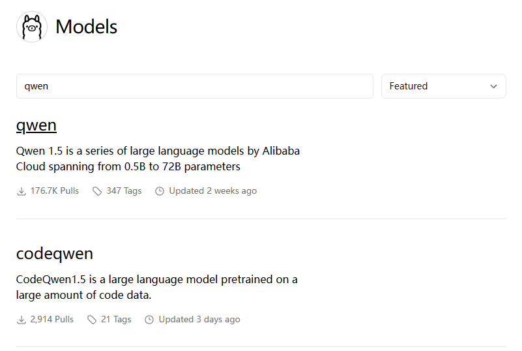Click the Models page heading
This screenshot has width=522, height=351.
86,27
